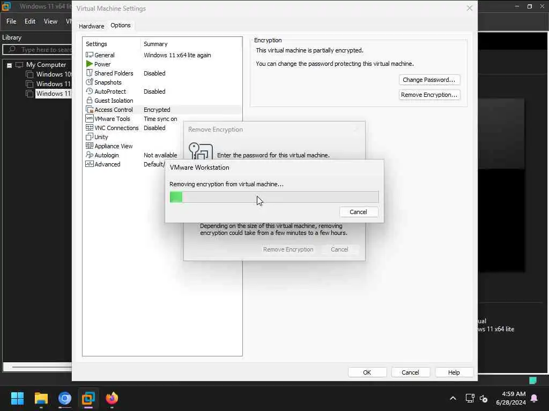Click the VMware Workstation logo in title bar
This screenshot has width=549, height=411.
pyautogui.click(x=6, y=6)
